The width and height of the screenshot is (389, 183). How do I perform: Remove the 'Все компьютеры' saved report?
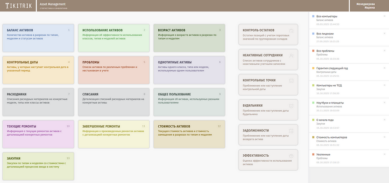384,16
